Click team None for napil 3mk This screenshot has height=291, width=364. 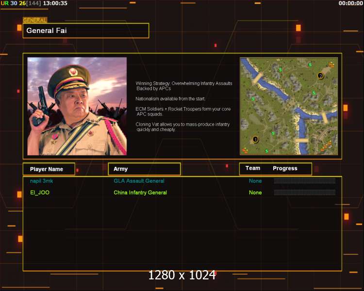tap(255, 181)
